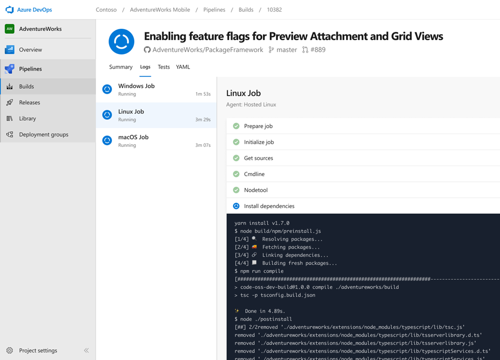The image size is (500, 360).
Task: Switch to the Tests tab
Action: coord(162,67)
